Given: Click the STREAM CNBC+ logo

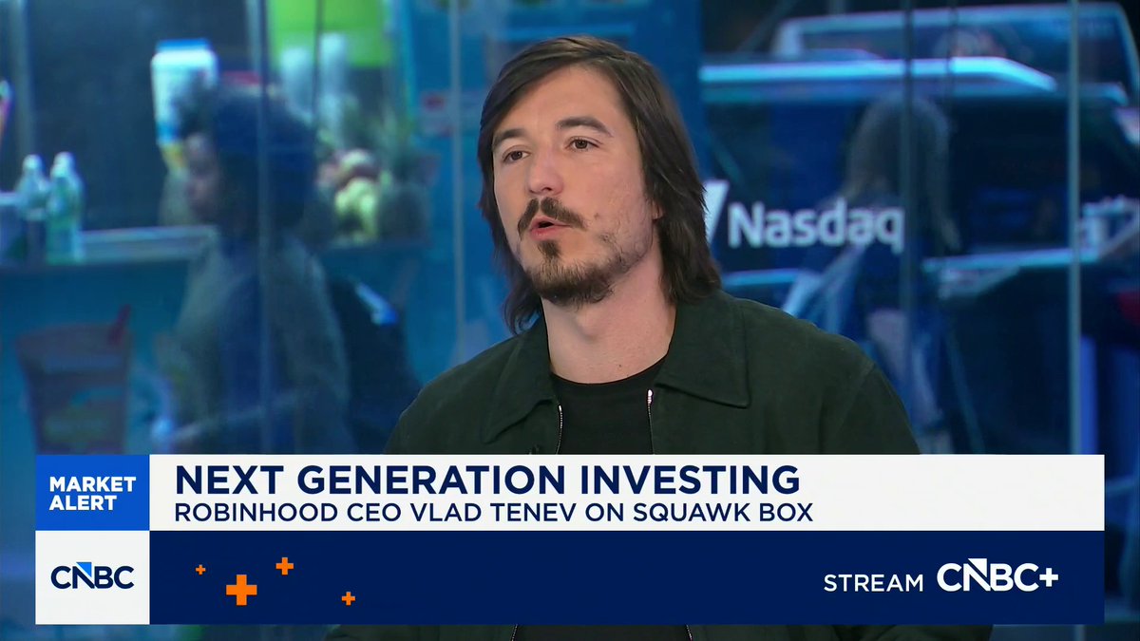Looking at the screenshot, I should coord(940,577).
